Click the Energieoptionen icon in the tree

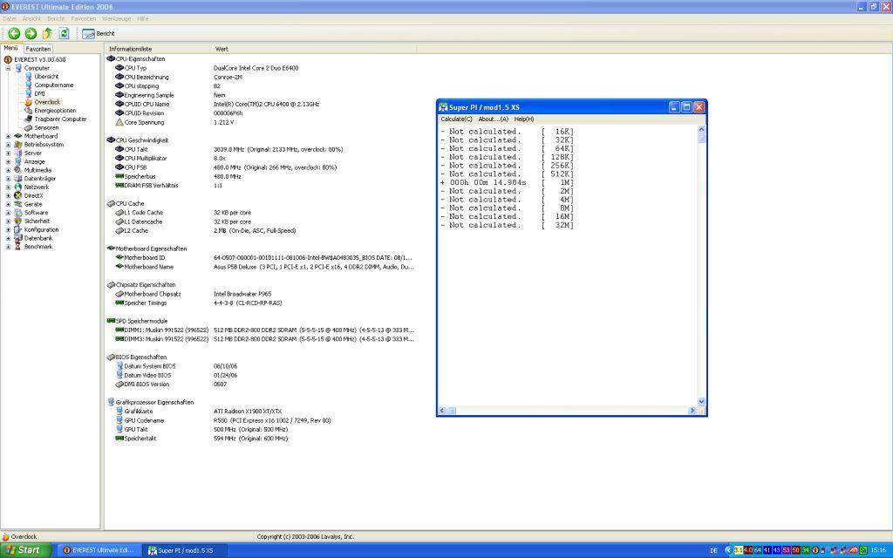tap(29, 111)
